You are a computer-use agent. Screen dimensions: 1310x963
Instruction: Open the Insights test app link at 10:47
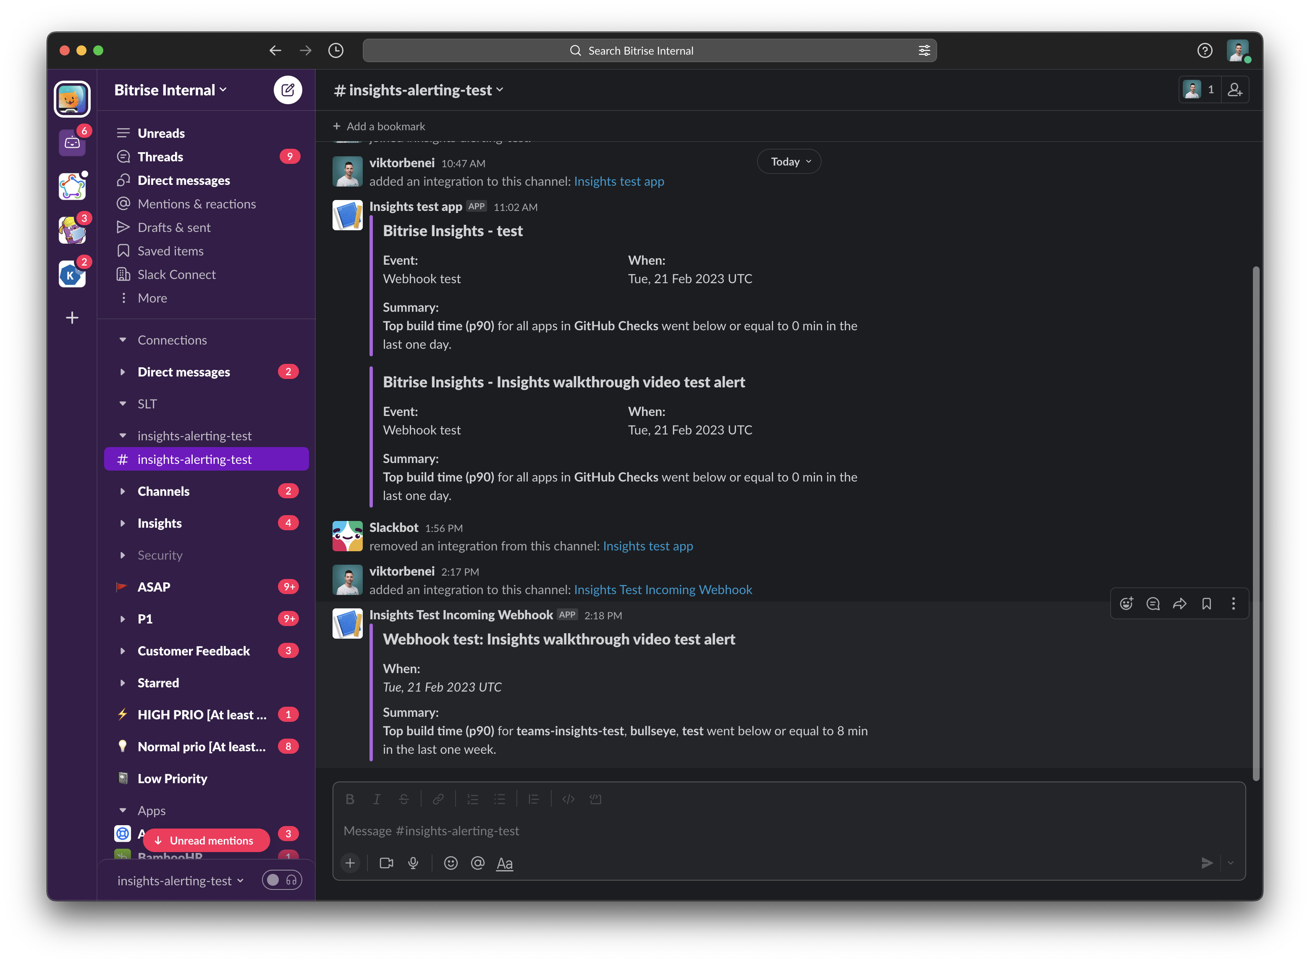coord(618,181)
